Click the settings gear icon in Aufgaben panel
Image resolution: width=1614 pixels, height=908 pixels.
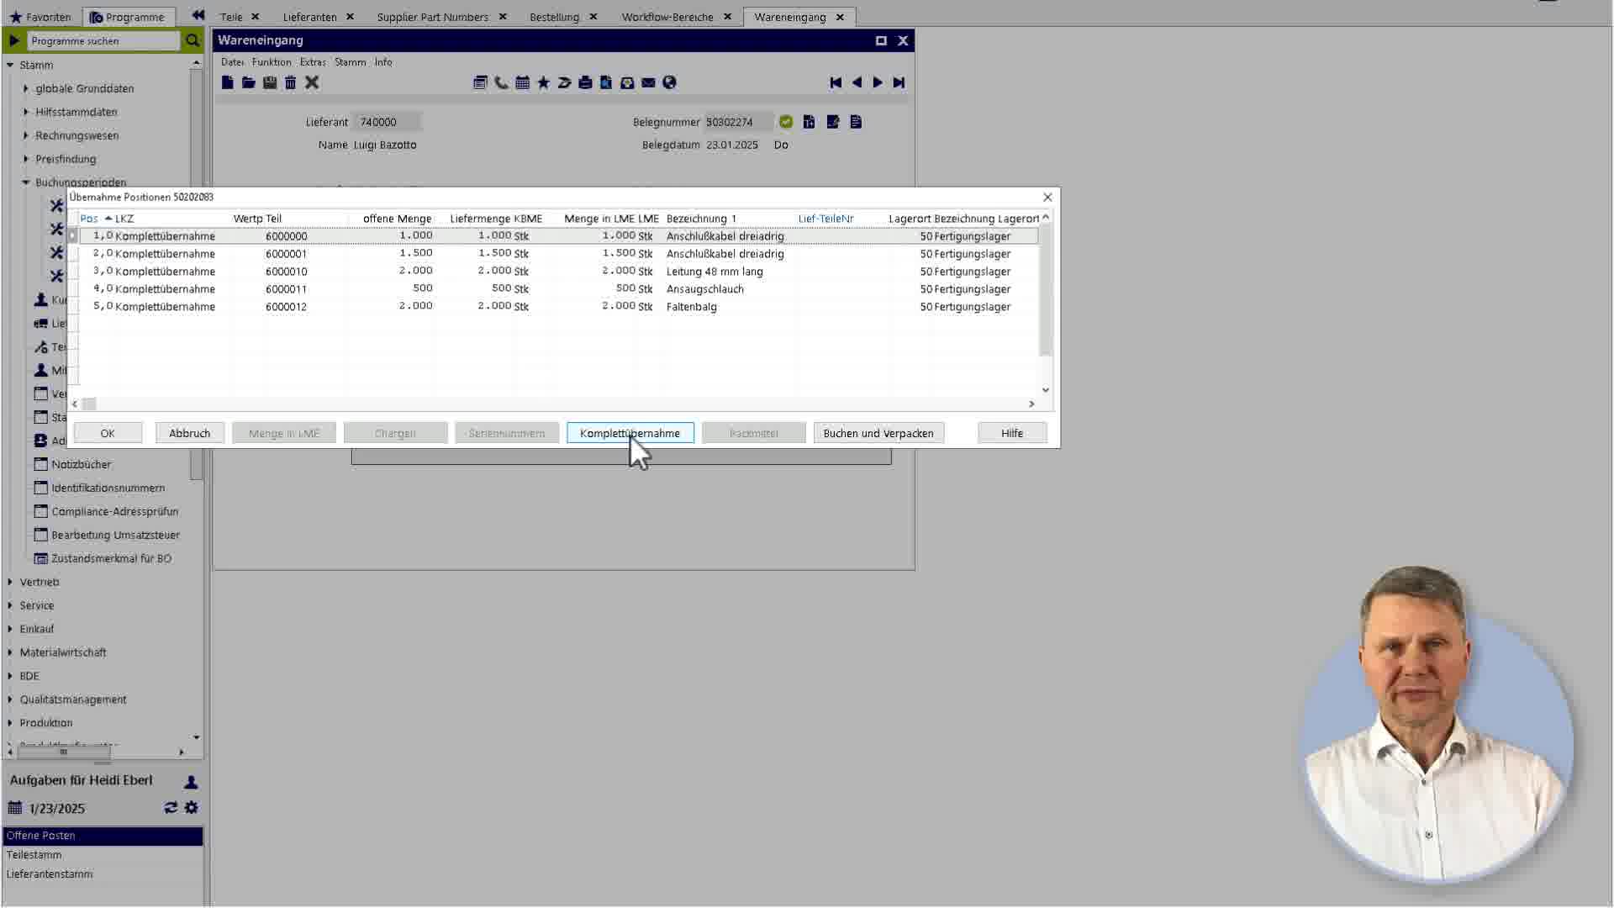pos(192,807)
